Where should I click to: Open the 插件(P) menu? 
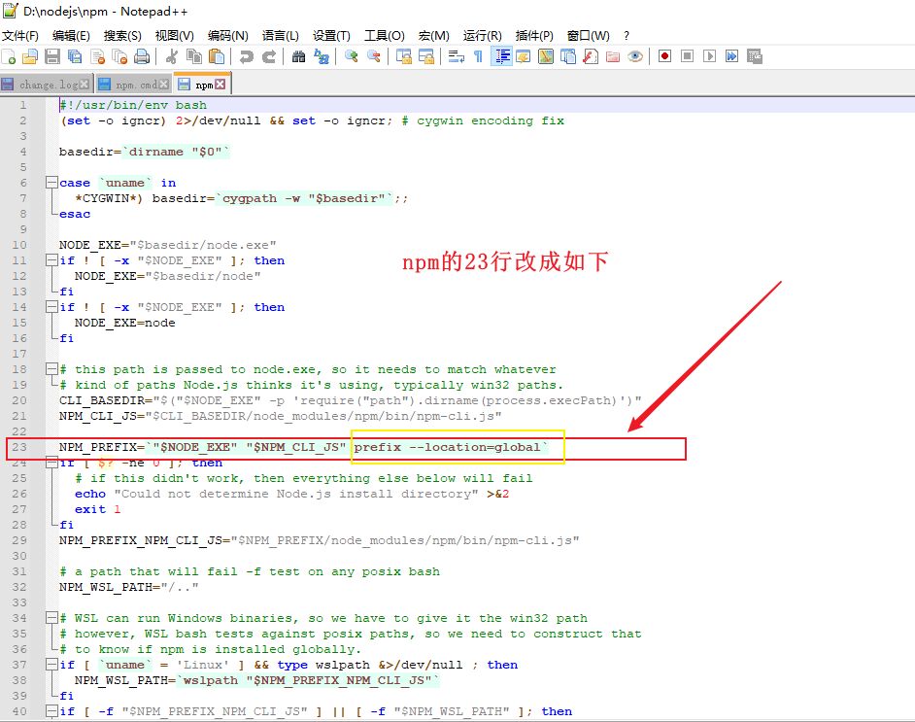pos(534,36)
